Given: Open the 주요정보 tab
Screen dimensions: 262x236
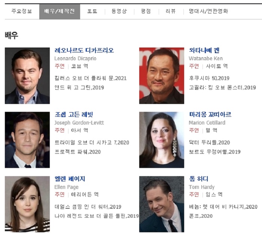Looking at the screenshot, I should pos(22,11).
